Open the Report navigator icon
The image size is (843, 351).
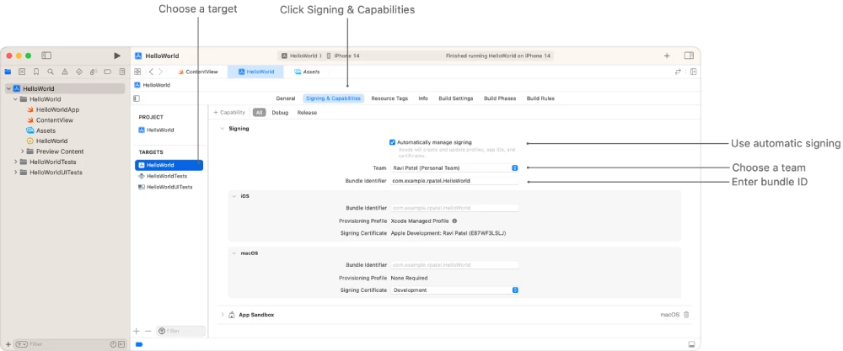coord(122,72)
